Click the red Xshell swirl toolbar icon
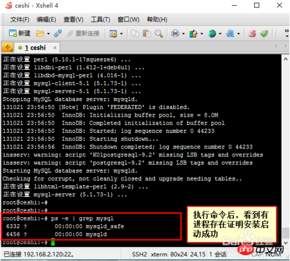Image resolution: width=290 pixels, height=261 pixels. coord(252,33)
